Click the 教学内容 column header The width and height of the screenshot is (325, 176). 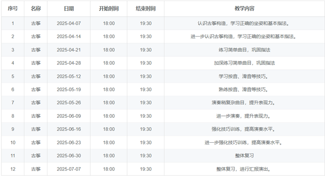click(x=244, y=9)
